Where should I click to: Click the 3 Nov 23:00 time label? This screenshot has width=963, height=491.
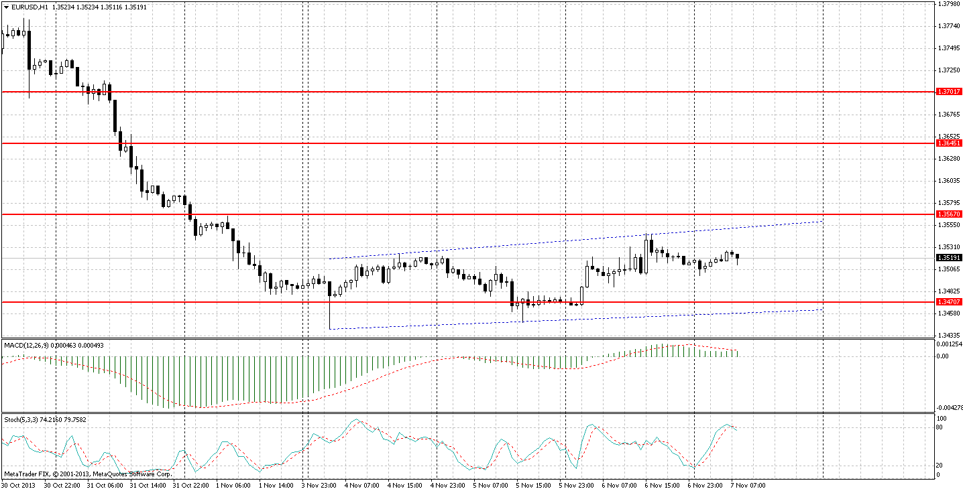tap(321, 485)
